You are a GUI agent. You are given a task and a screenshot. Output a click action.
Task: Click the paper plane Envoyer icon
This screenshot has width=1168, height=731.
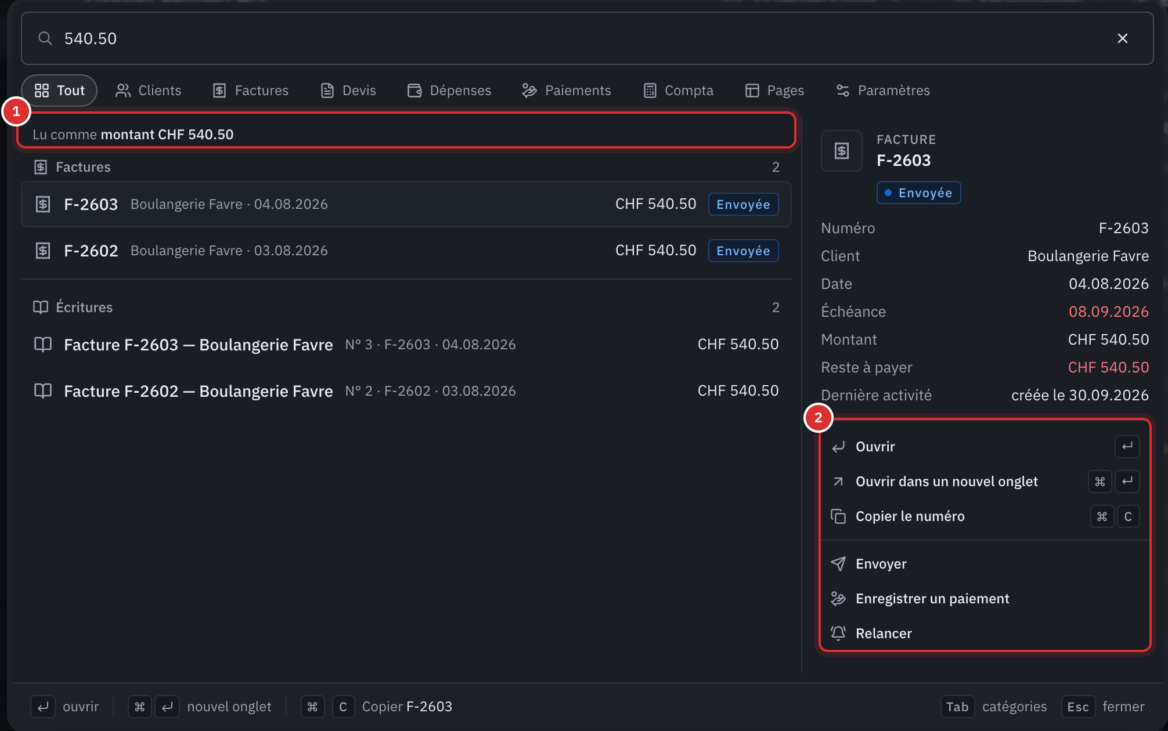[838, 564]
